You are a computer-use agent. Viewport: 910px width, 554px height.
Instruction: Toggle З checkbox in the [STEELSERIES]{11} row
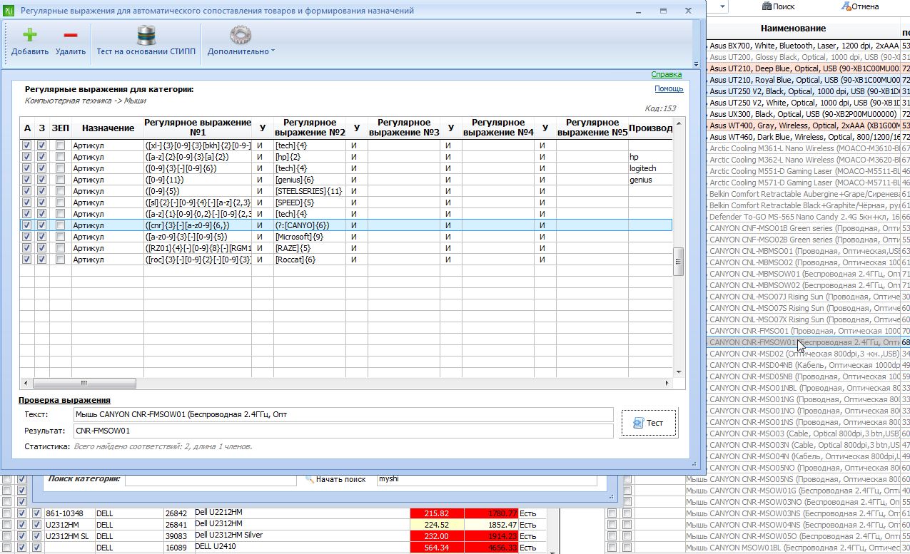click(x=42, y=191)
